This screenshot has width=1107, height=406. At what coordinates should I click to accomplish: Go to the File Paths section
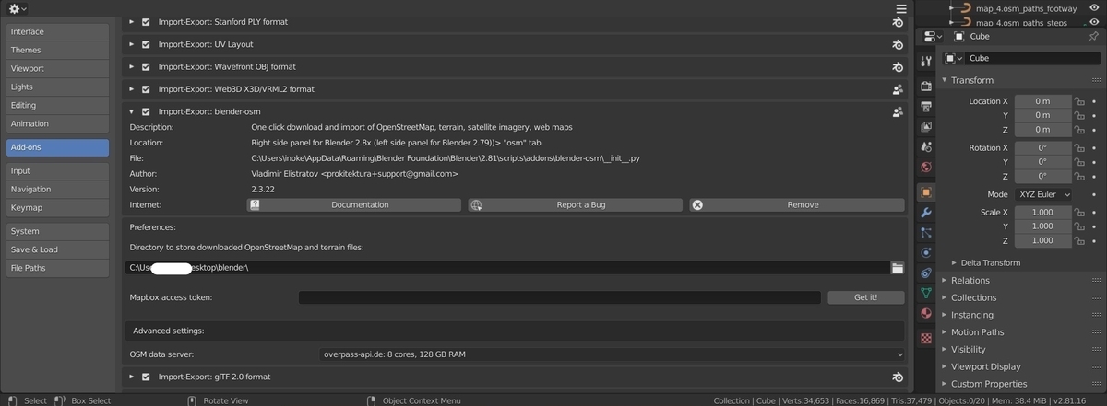(57, 268)
